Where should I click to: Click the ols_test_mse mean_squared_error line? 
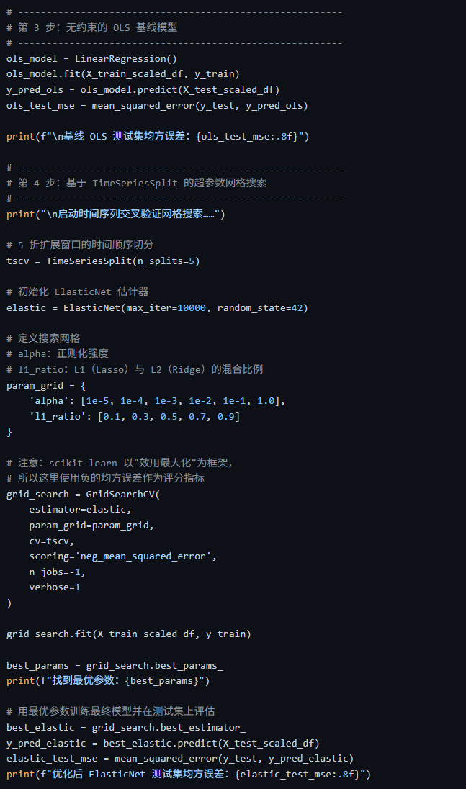157,106
